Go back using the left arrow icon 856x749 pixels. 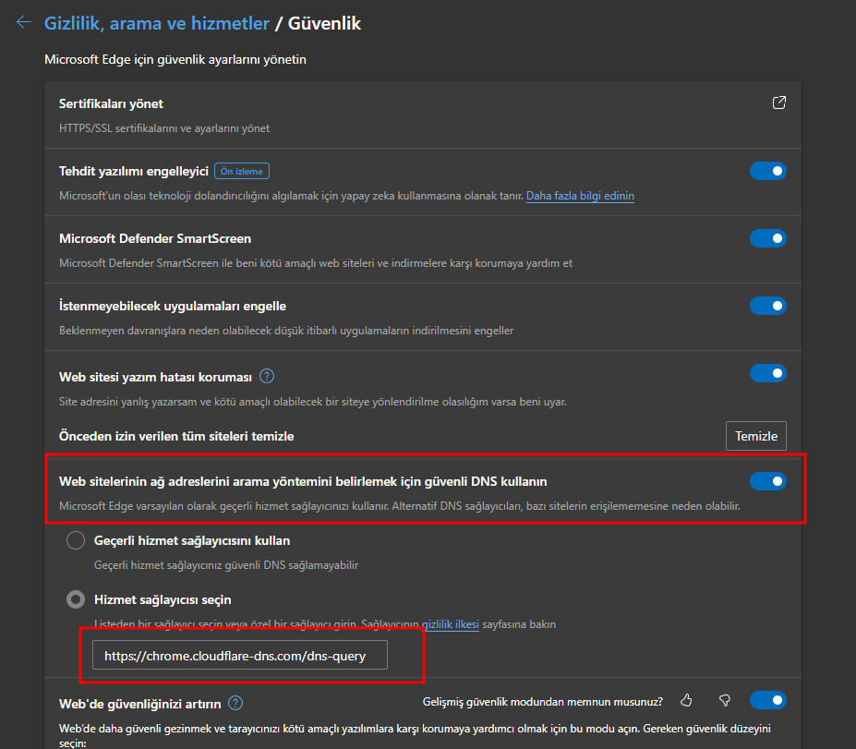pos(24,22)
